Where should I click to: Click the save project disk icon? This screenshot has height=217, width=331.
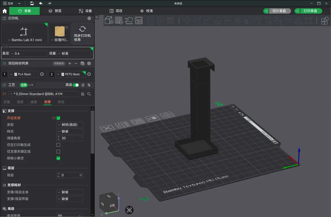tap(32, 3)
